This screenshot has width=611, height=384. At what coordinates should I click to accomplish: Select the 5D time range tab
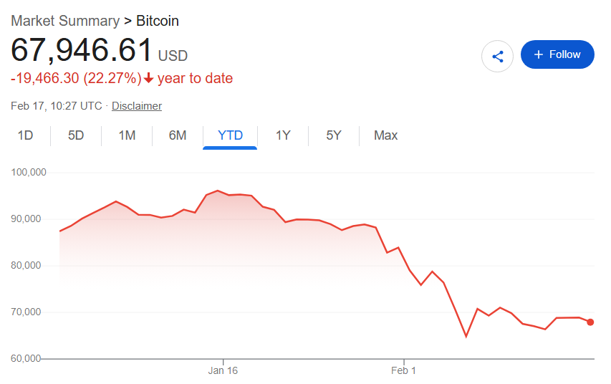(x=76, y=135)
